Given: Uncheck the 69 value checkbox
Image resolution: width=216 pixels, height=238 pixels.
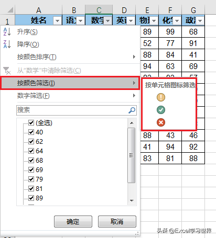Looking at the screenshot, I should point(31,169).
